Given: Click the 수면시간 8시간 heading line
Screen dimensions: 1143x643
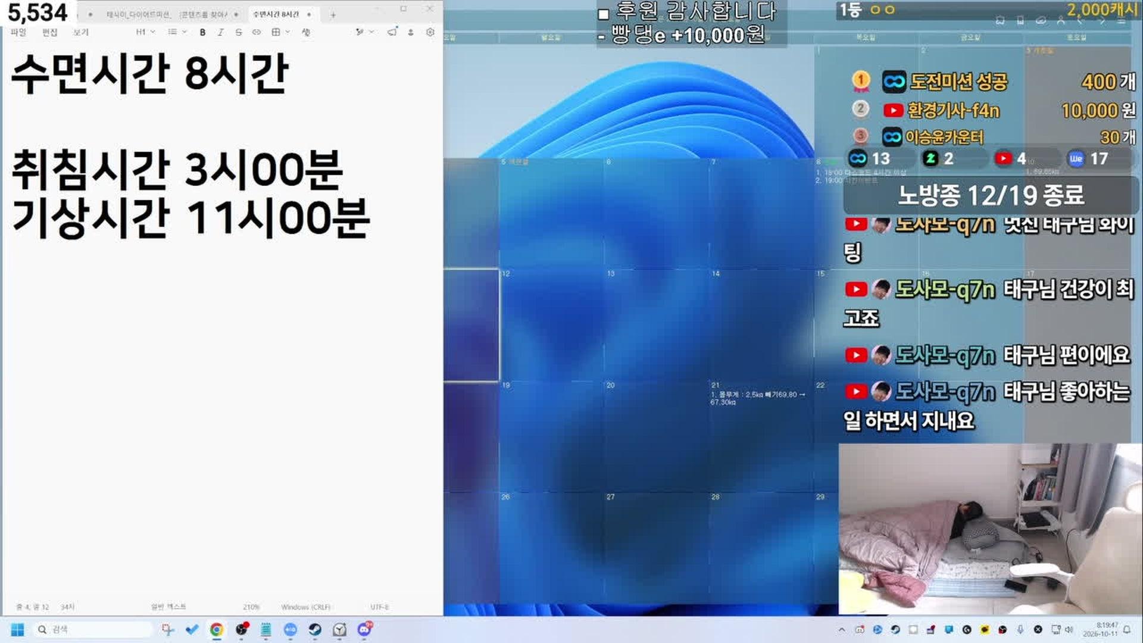Looking at the screenshot, I should (150, 74).
